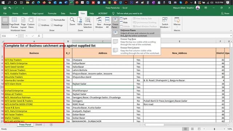Switch to the Data tab
Viewport: 233px width, 131px height.
[x=63, y=13]
